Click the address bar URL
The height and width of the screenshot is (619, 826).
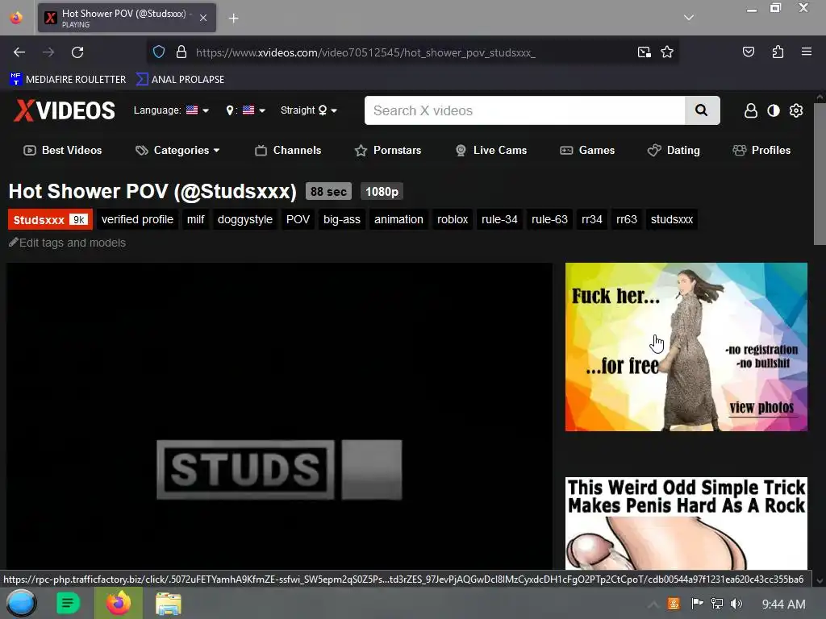365,52
